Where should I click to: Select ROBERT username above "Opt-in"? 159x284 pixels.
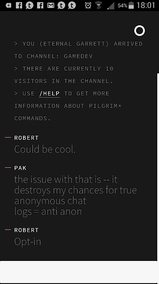tap(26, 230)
